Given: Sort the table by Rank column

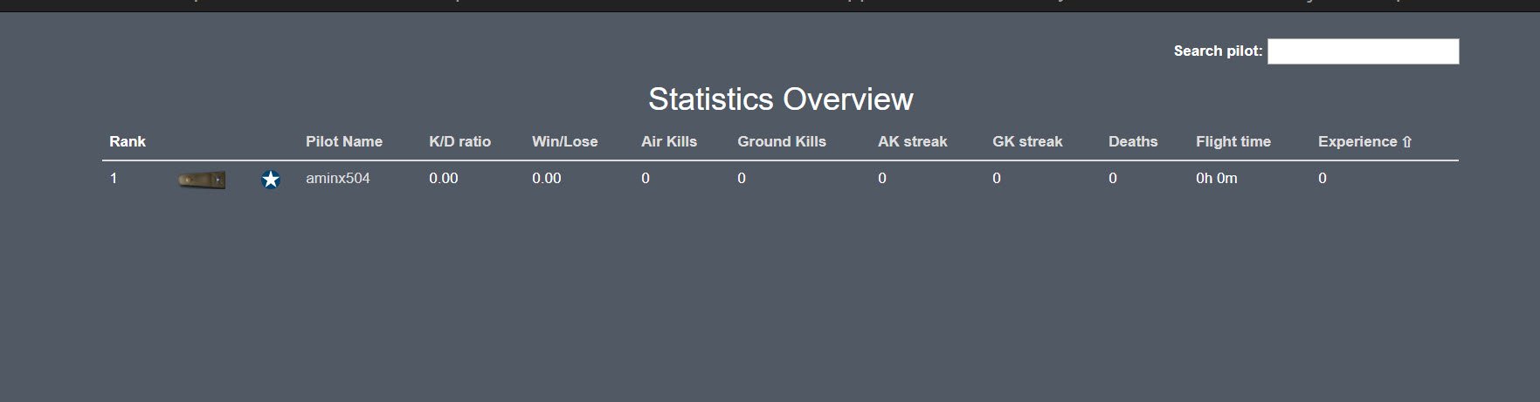Looking at the screenshot, I should pos(128,141).
